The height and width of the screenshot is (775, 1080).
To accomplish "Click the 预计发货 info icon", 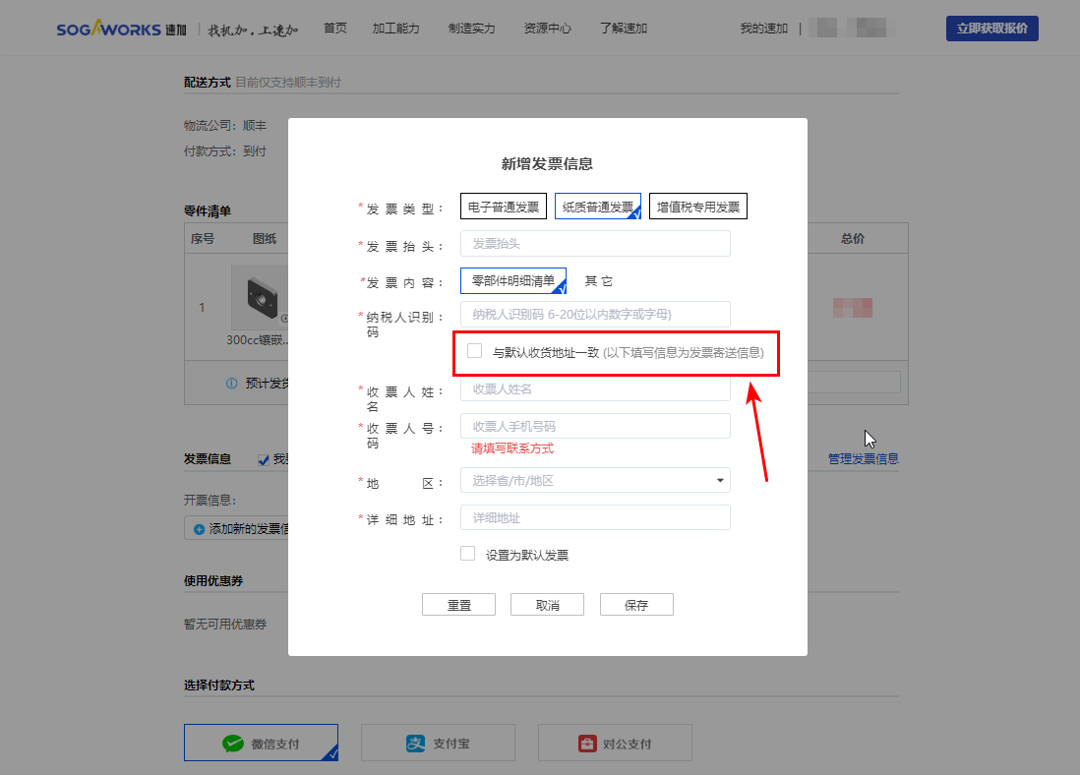I will (232, 384).
